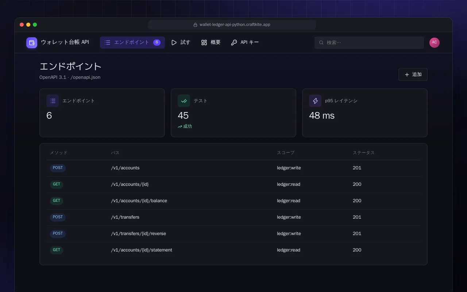Click the wallet logo icon

tap(32, 43)
